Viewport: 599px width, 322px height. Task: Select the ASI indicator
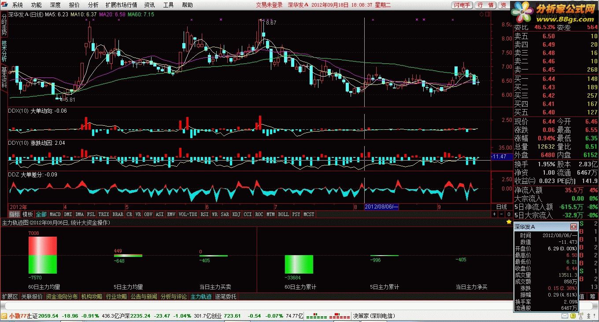point(159,214)
